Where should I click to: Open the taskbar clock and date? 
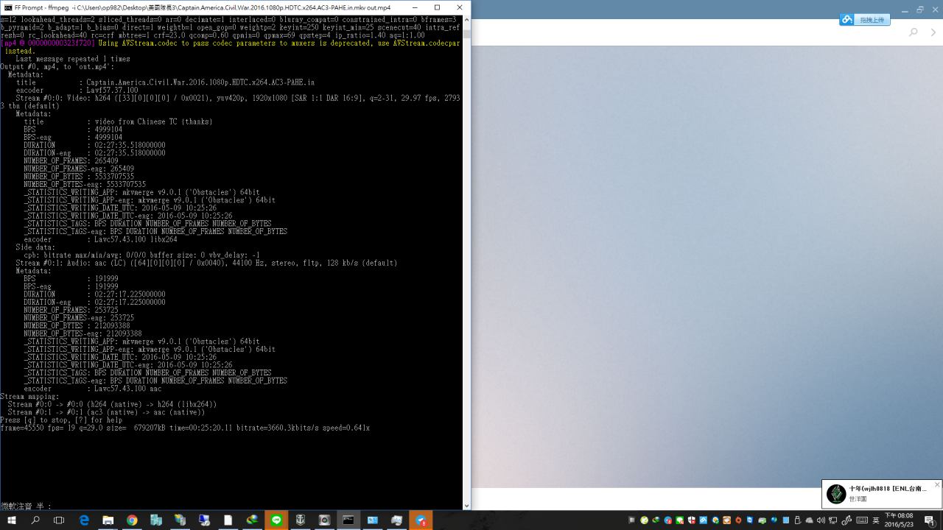tap(899, 520)
